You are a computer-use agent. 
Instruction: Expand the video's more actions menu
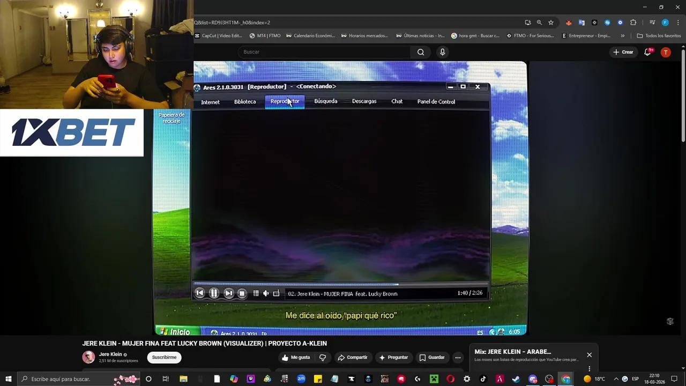tap(457, 357)
